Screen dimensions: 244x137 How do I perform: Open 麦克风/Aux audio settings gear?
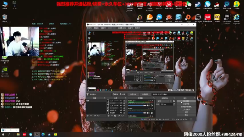coord(152,105)
